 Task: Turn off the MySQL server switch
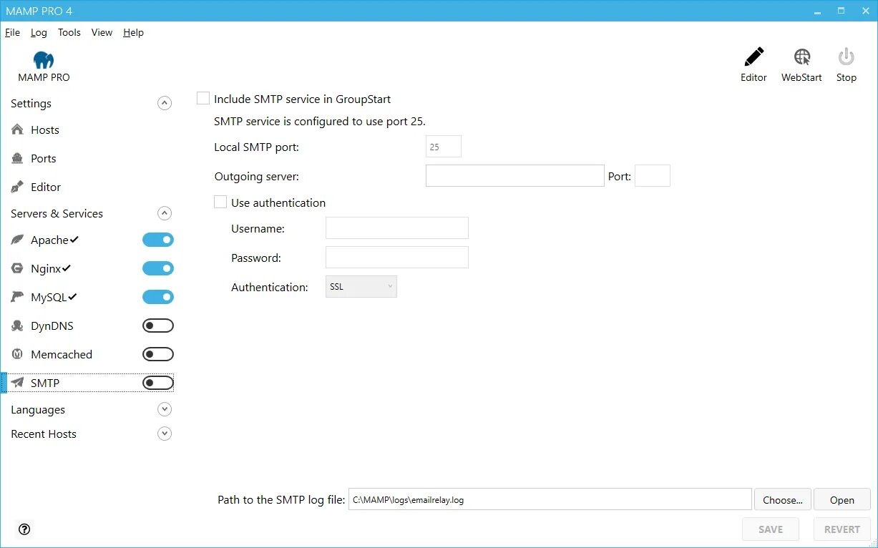click(x=158, y=297)
